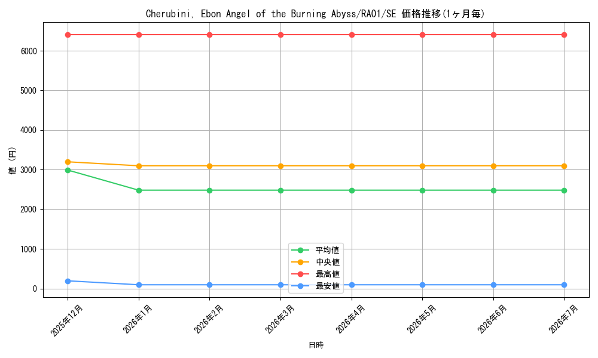Screen dimensions: 598x358
Task: Click the blue 最安値 point at 2026年7月
Action: (564, 285)
